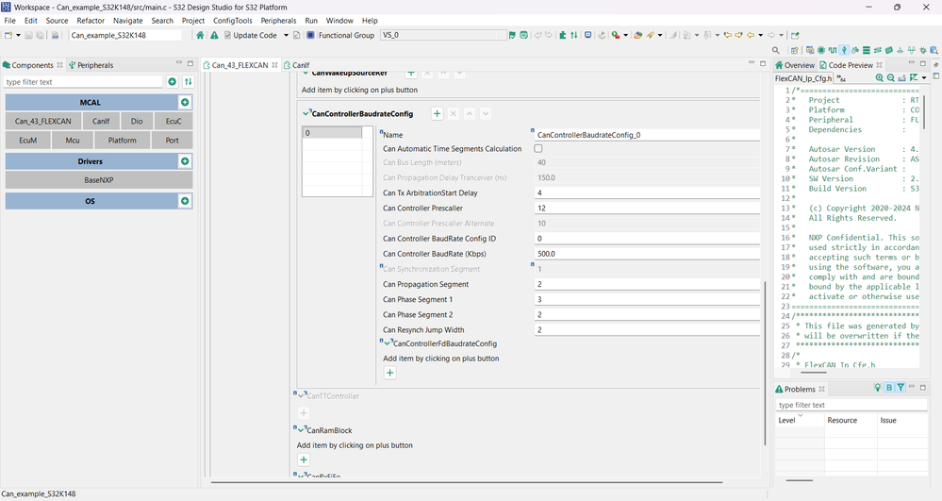
Task: Add a new CanControllerBaudrateConfig item
Action: pyautogui.click(x=437, y=113)
